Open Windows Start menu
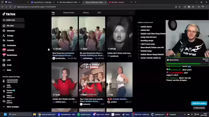The image size is (209, 117). point(5,114)
